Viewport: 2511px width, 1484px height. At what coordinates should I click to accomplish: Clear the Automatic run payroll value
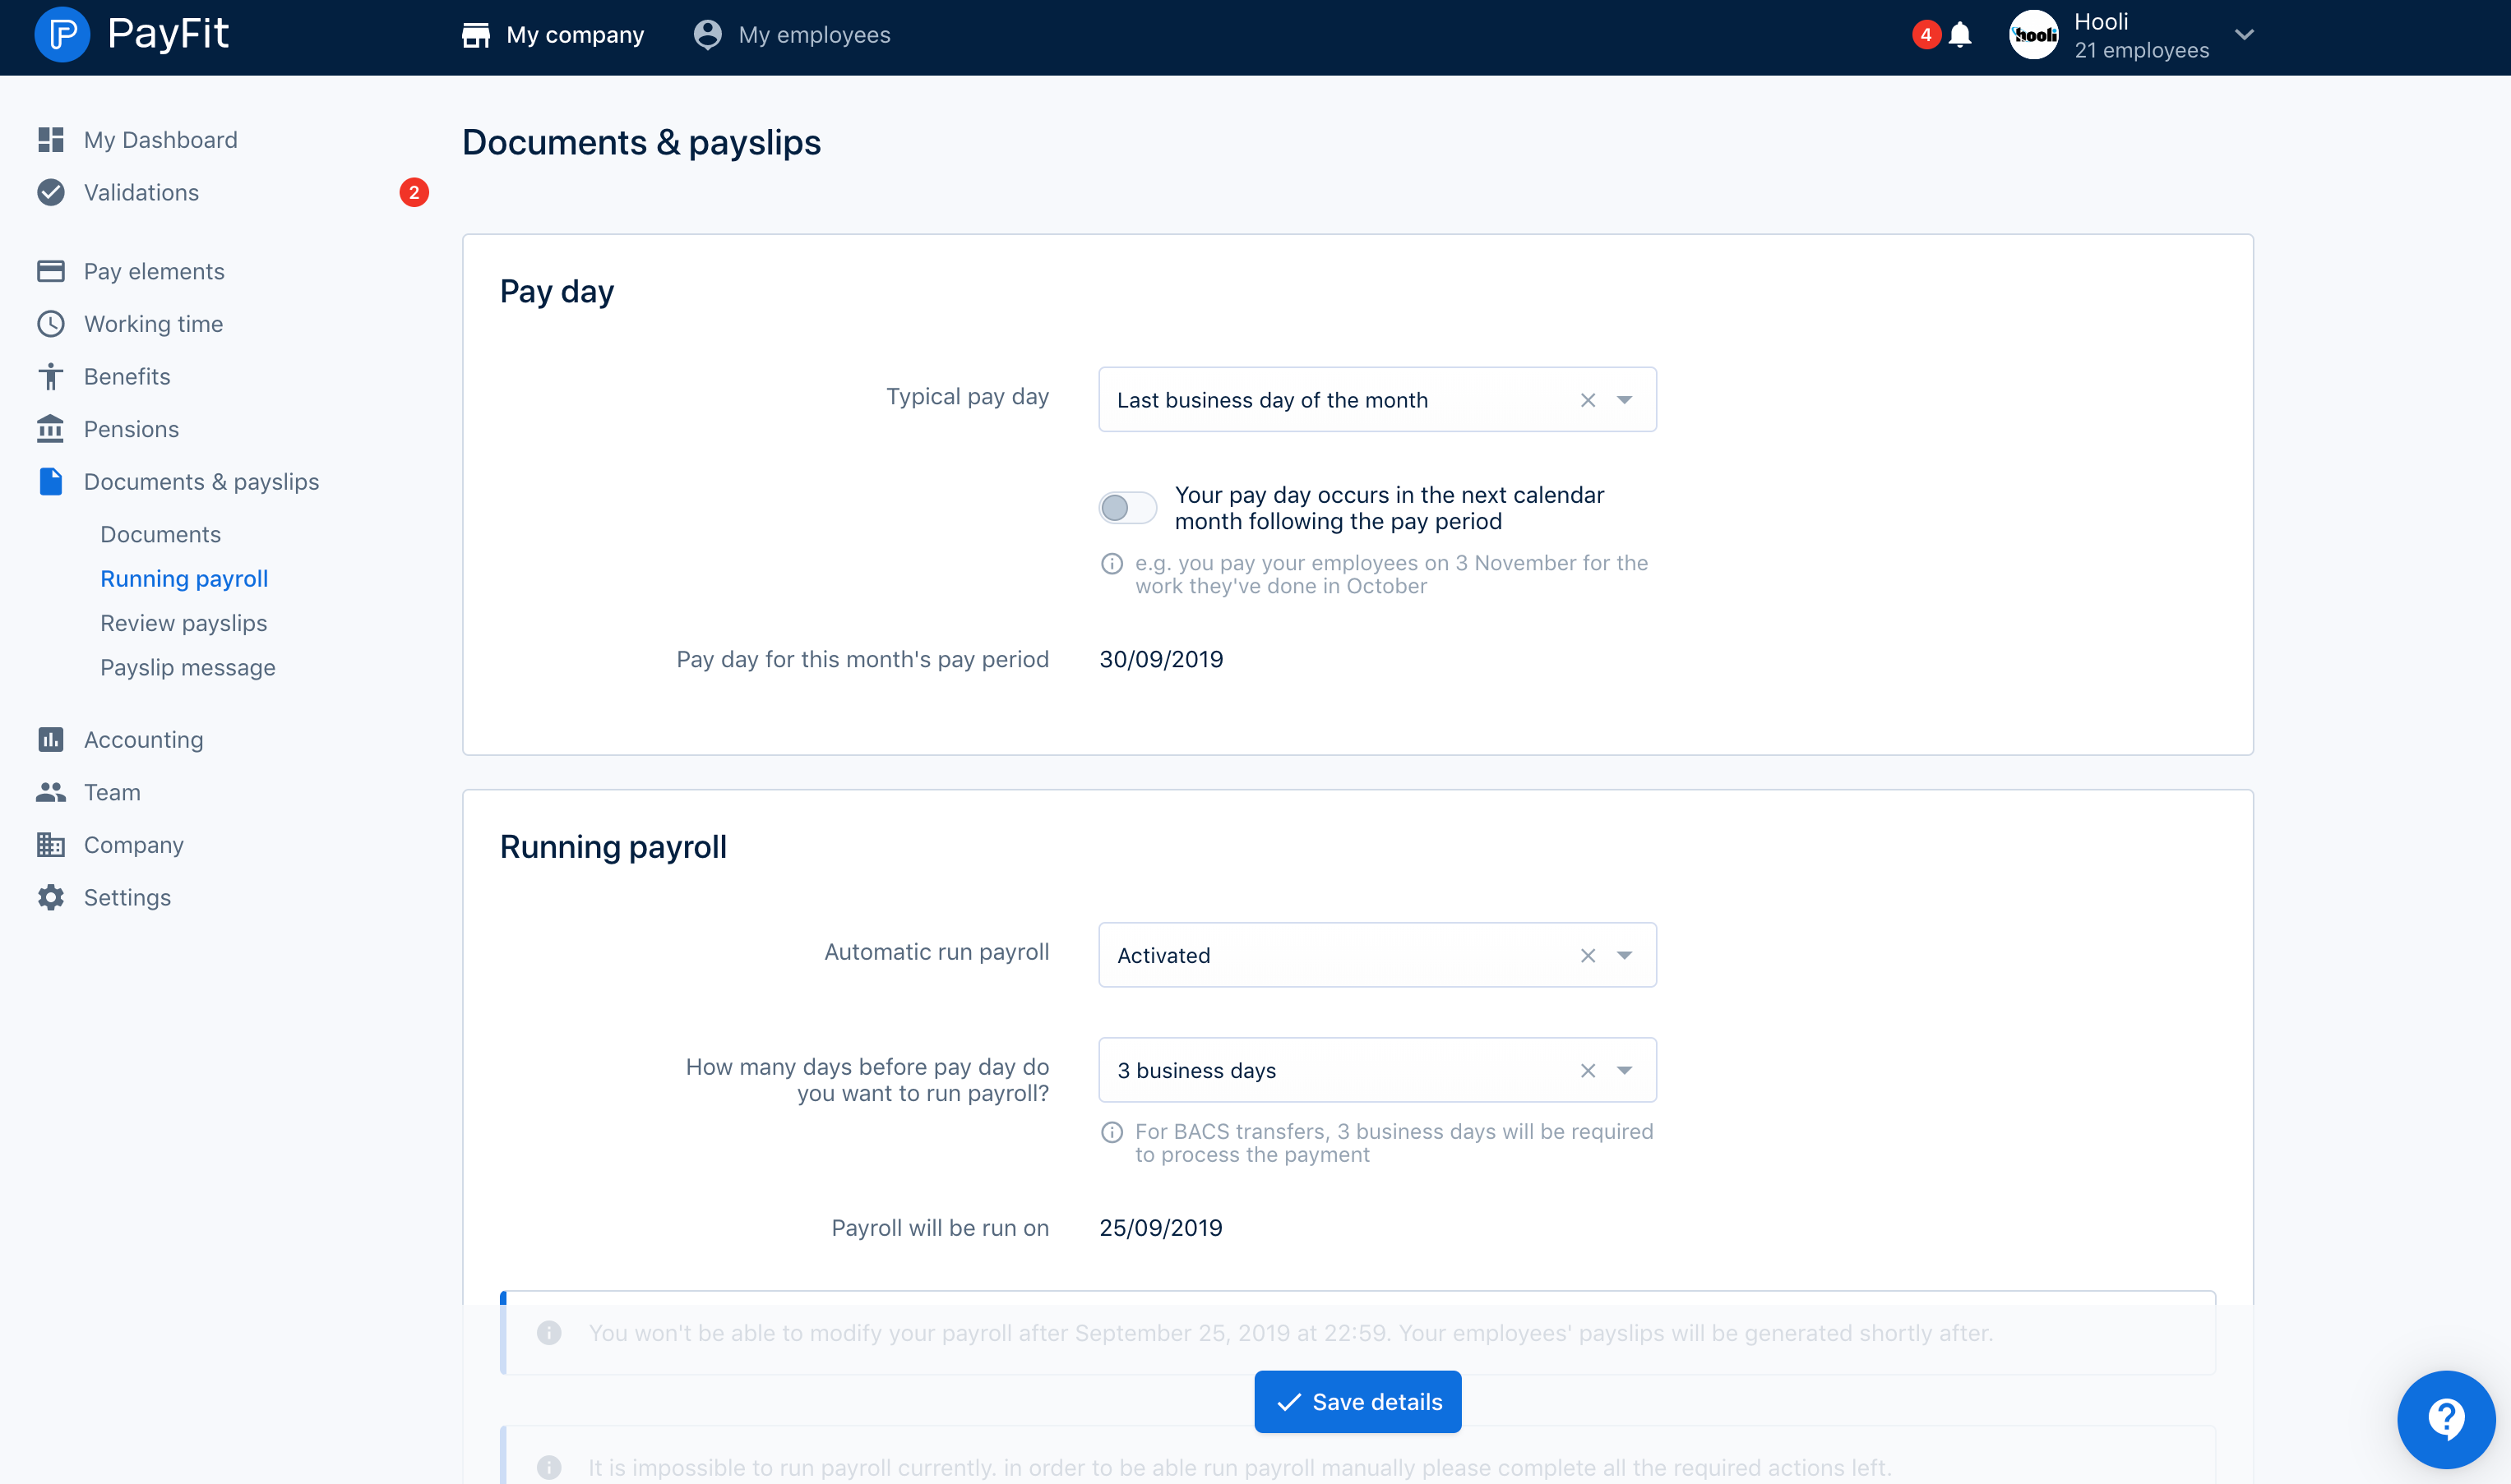tap(1588, 955)
